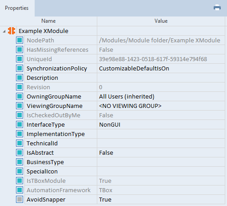227x206 pixels.
Task: Click the empty TechnicalId value field
Action: click(x=161, y=143)
